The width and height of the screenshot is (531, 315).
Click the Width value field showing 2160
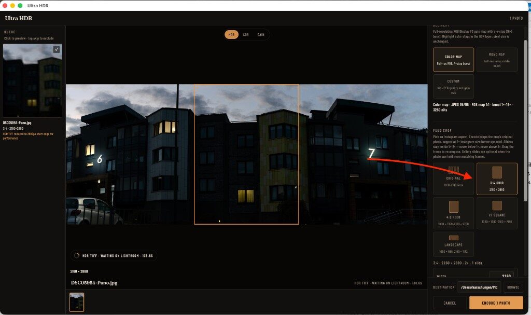coord(501,276)
